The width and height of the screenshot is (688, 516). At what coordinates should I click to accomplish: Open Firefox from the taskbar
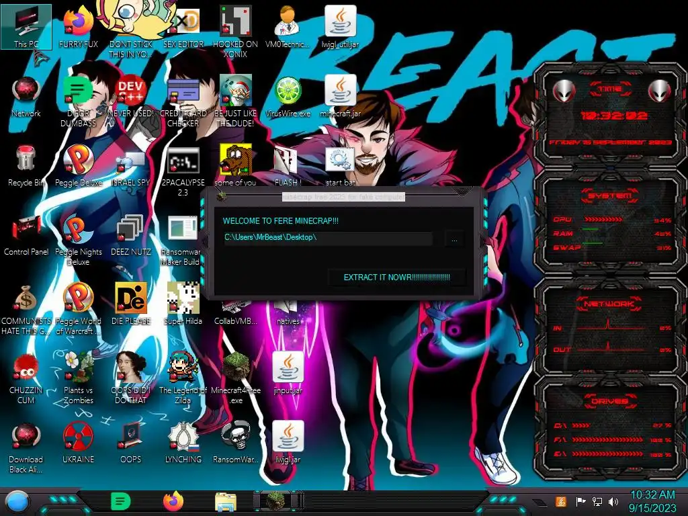[x=173, y=502]
